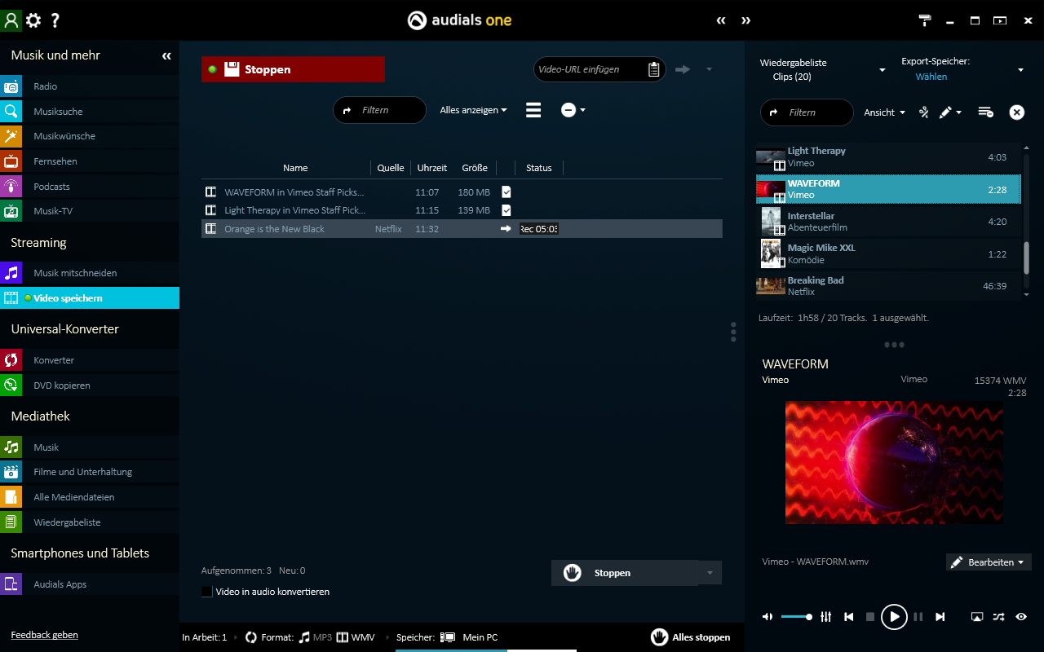
Task: Open the Bearbeiten dropdown
Action: tap(989, 562)
